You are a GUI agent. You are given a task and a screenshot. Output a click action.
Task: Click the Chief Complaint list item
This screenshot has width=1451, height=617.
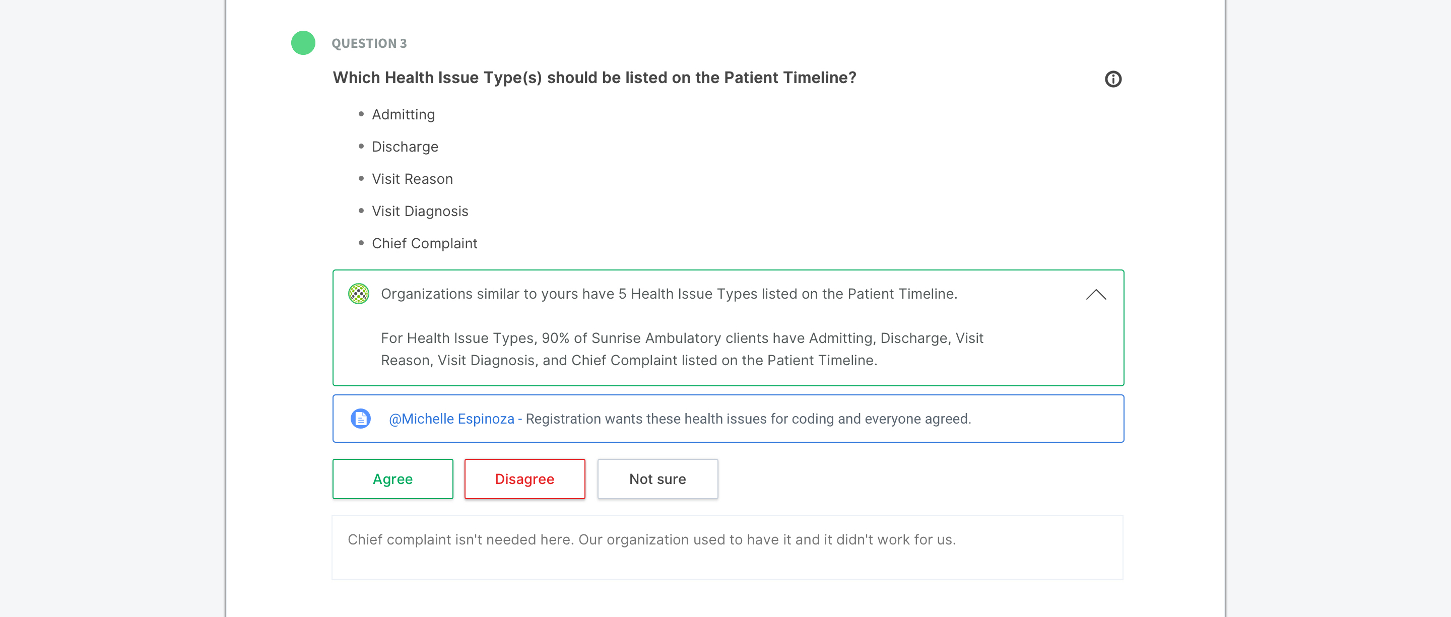tap(425, 243)
